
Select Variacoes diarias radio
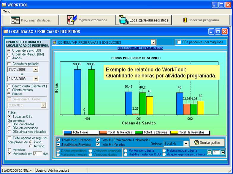90,155
